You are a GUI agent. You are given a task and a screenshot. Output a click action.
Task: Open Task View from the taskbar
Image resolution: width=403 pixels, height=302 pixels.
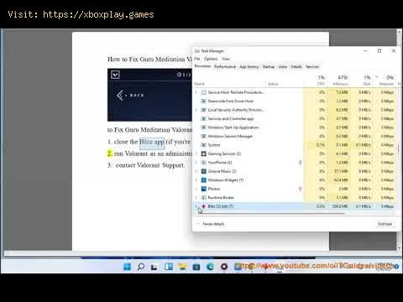tap(154, 267)
